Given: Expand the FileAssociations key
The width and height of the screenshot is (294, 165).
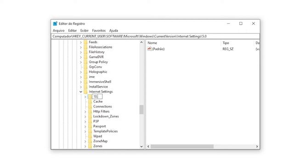Looking at the screenshot, I should point(81,47).
